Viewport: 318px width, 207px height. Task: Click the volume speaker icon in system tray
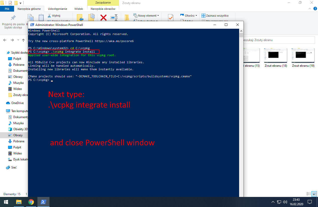(285, 202)
